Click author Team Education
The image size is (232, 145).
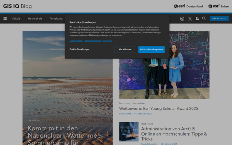pyautogui.click(x=149, y=144)
